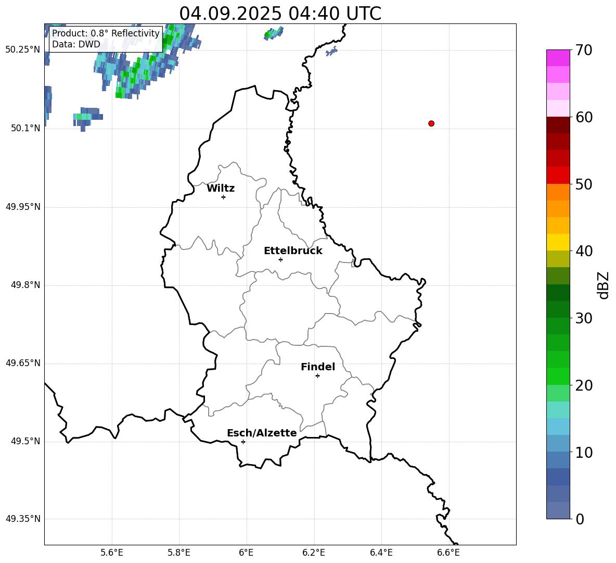The width and height of the screenshot is (616, 563).
Task: Click the title 04.09.2025 04:40 UTC
Action: pos(280,14)
